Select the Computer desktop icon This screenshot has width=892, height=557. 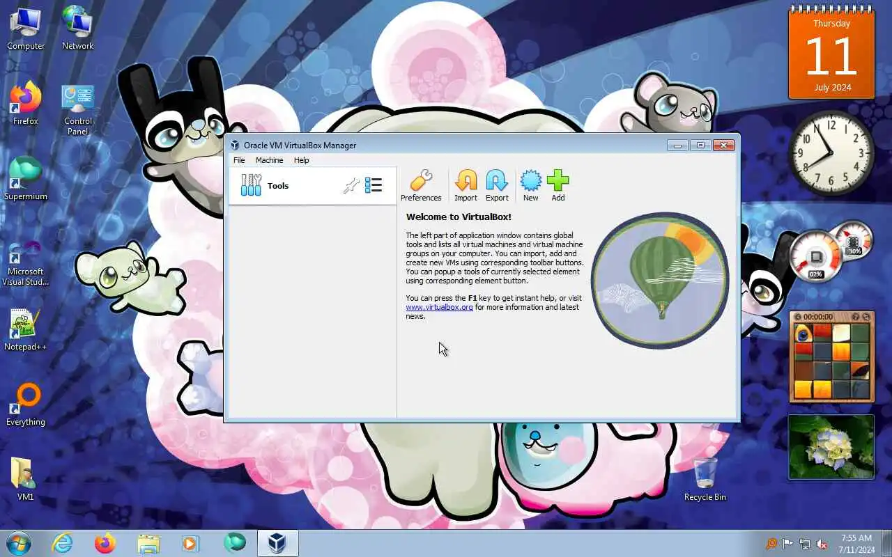26,29
